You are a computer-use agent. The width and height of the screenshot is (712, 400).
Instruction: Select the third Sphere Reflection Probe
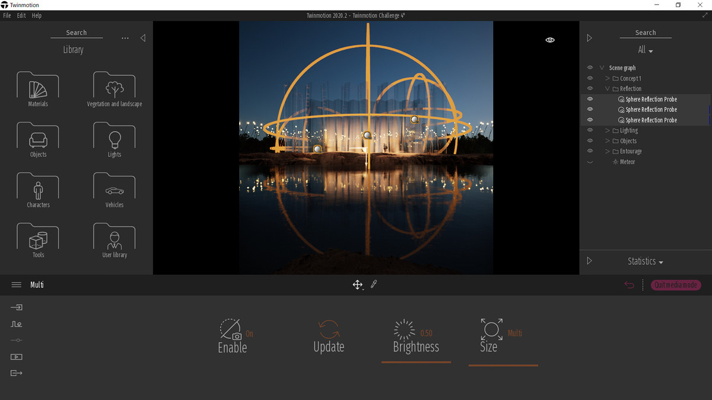click(x=651, y=120)
